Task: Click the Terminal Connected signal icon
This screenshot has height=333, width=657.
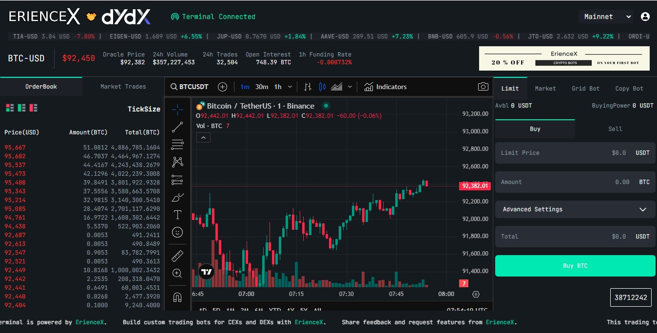Action: (x=175, y=17)
